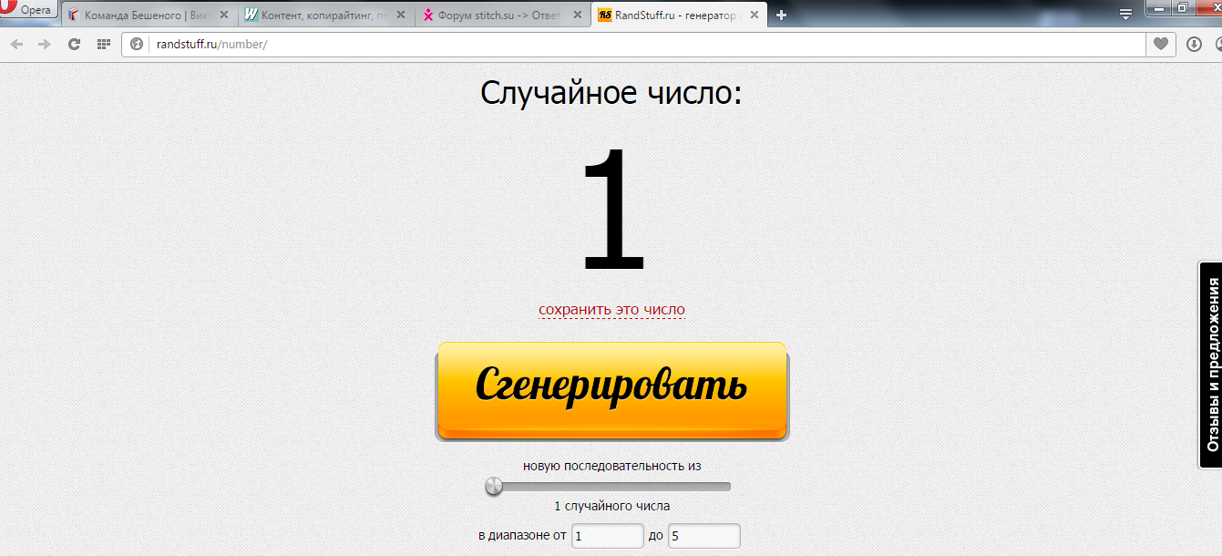Click the forward navigation arrow
This screenshot has width=1222, height=556.
(x=45, y=44)
